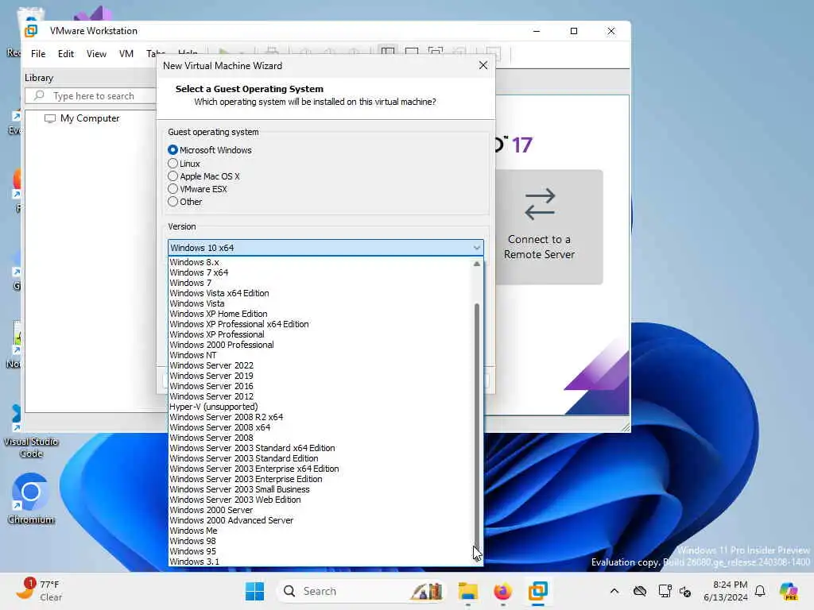Viewport: 814px width, 610px height.
Task: Click the My Computer monitor icon
Action: click(50, 119)
